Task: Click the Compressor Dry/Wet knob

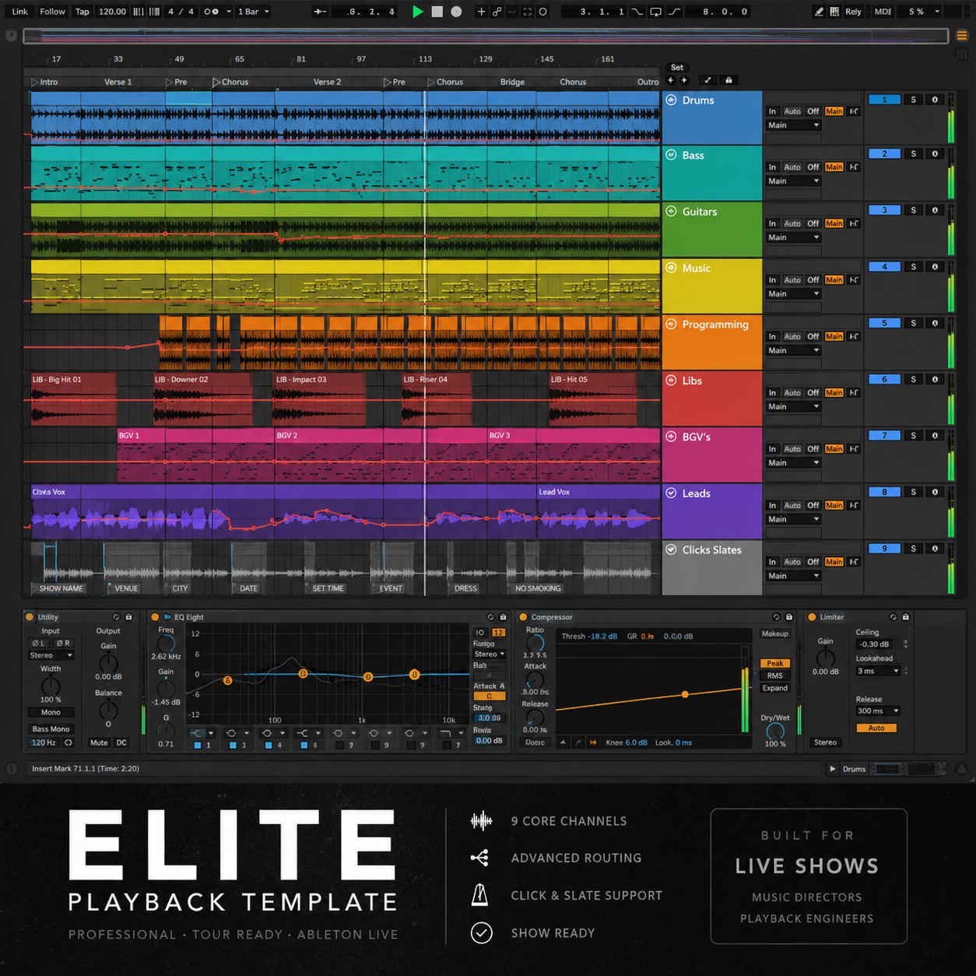Action: coord(775,732)
